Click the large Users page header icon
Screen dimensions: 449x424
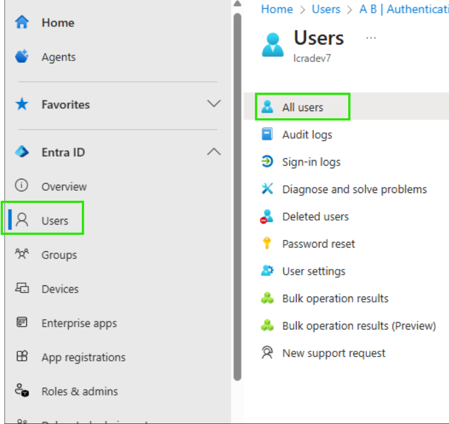pos(272,45)
